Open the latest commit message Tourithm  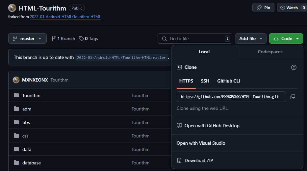60,80
